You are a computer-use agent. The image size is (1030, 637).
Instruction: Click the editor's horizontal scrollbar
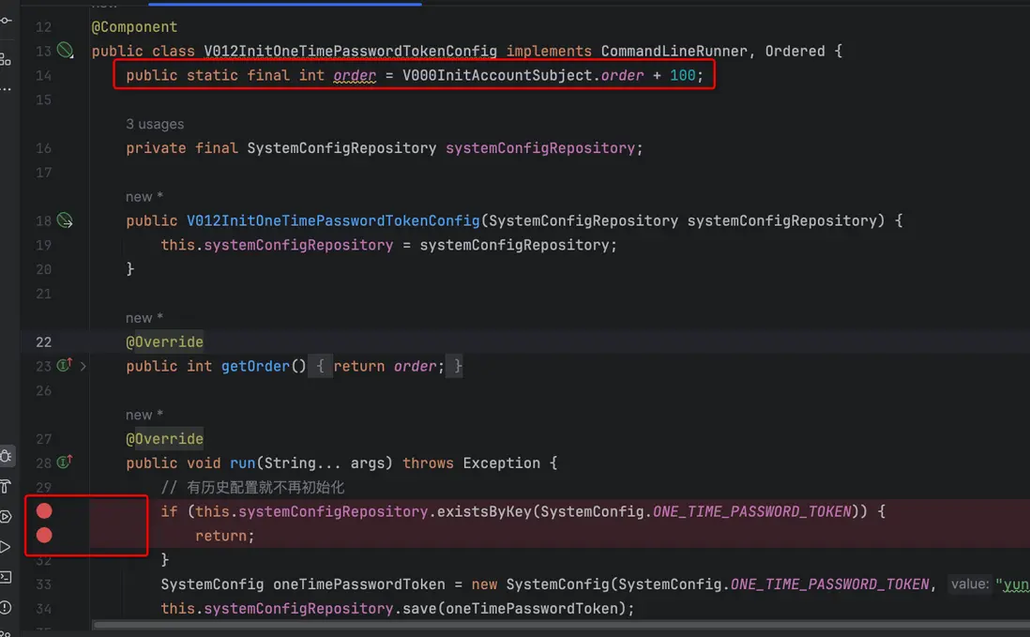(x=561, y=625)
